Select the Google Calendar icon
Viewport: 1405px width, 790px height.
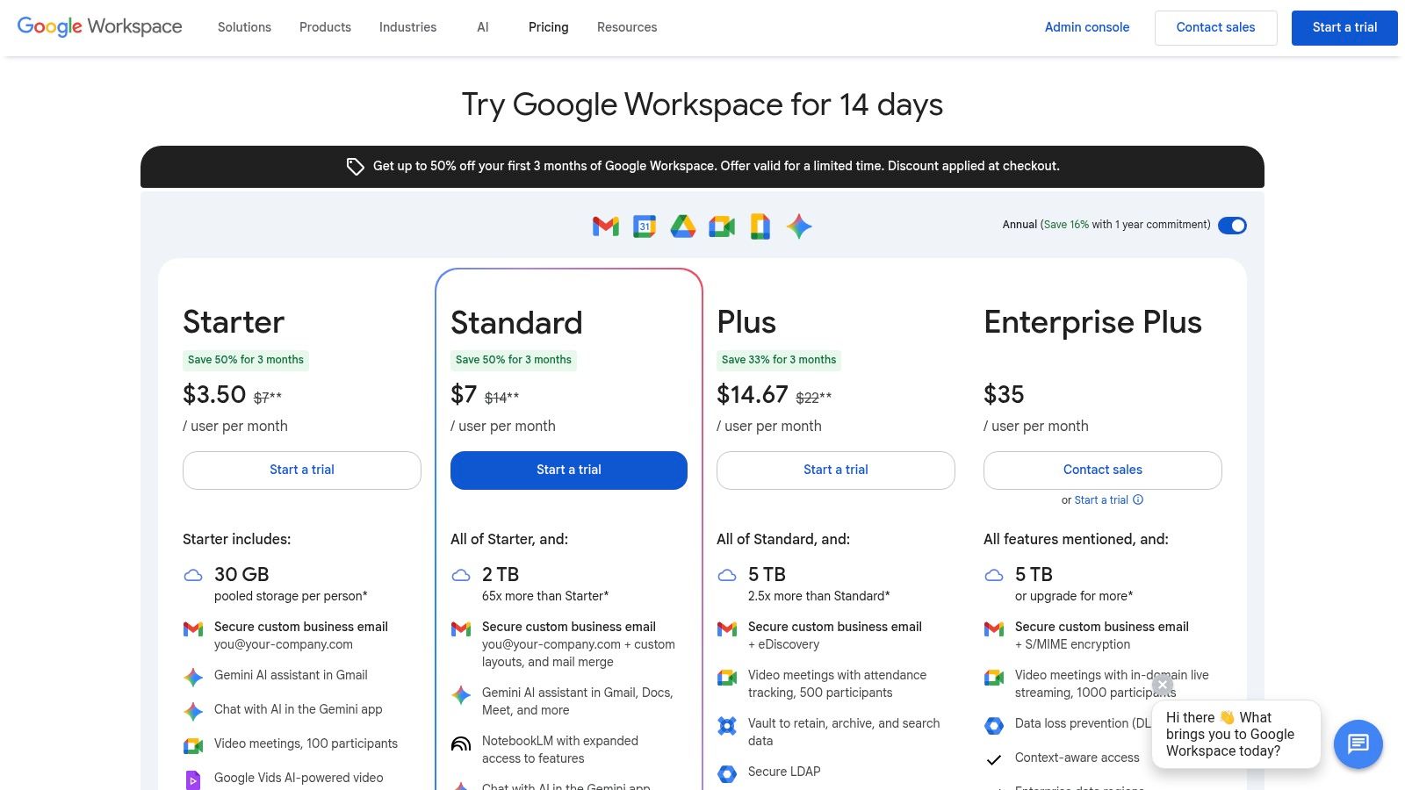click(644, 226)
